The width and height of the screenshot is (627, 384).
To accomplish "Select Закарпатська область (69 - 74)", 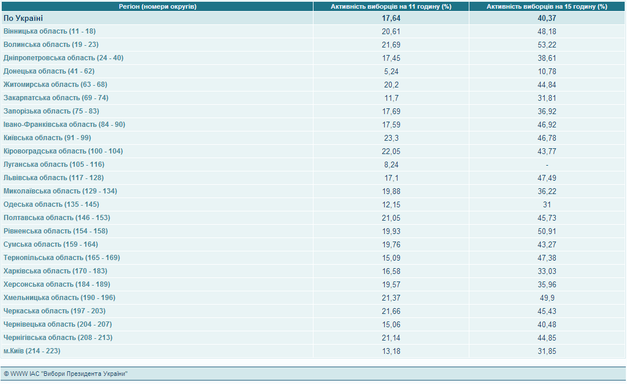I will coord(56,98).
